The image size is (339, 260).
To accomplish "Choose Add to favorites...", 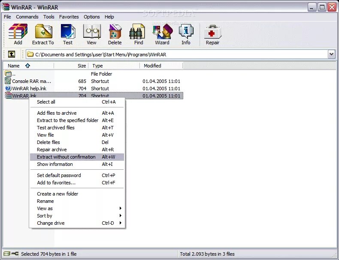I will [x=77, y=183].
